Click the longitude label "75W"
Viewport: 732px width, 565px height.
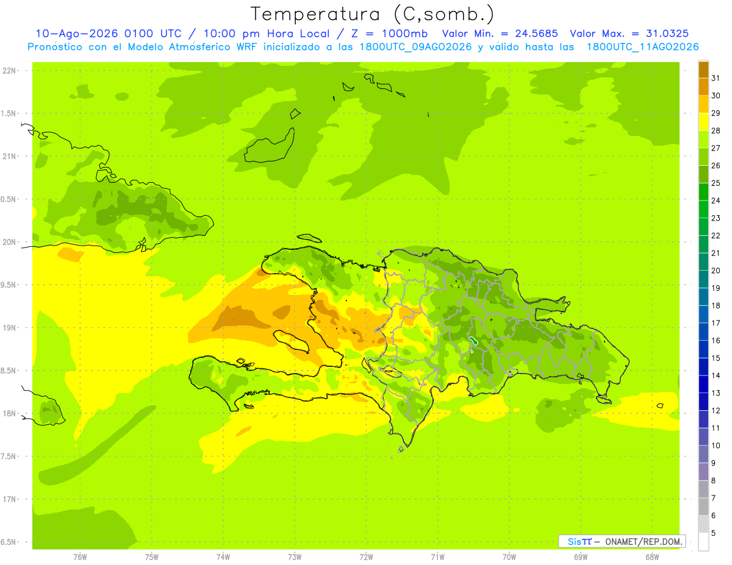pyautogui.click(x=152, y=557)
